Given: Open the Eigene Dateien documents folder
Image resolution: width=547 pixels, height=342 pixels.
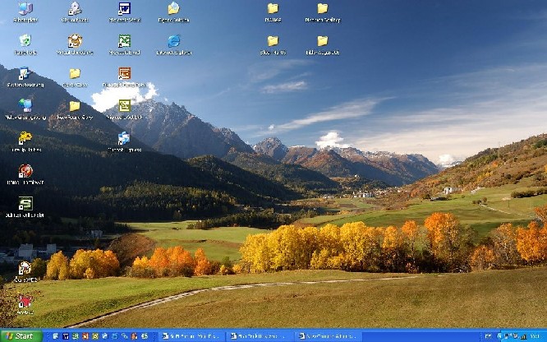Looking at the screenshot, I should tap(173, 9).
